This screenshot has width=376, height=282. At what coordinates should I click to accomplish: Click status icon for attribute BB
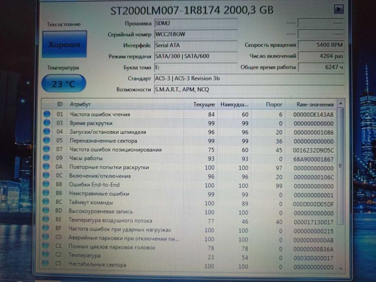46,193
